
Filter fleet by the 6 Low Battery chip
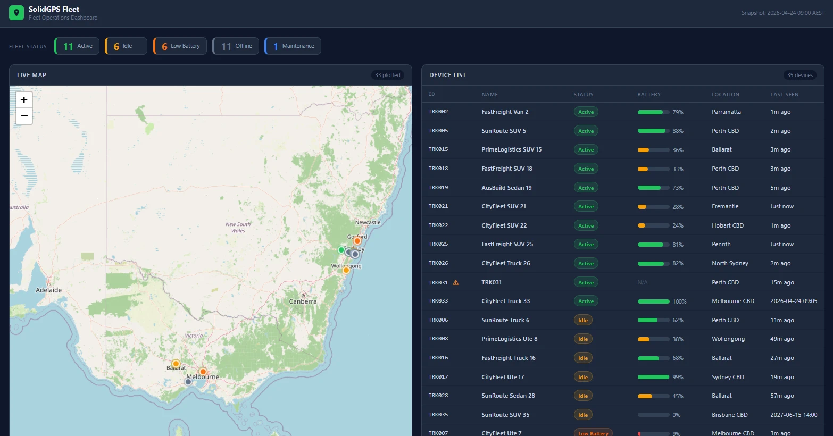click(x=180, y=46)
